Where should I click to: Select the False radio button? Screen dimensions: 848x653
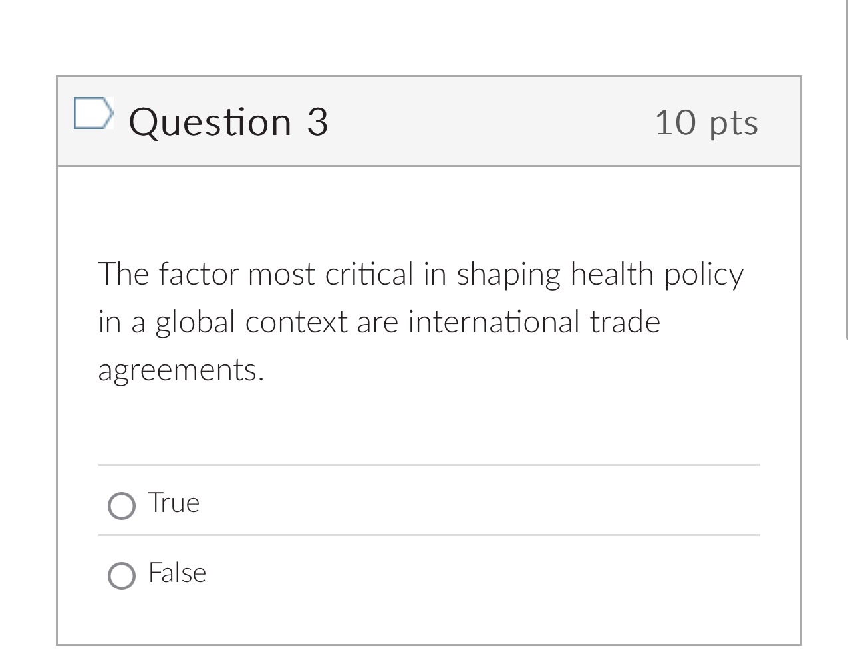click(x=121, y=576)
